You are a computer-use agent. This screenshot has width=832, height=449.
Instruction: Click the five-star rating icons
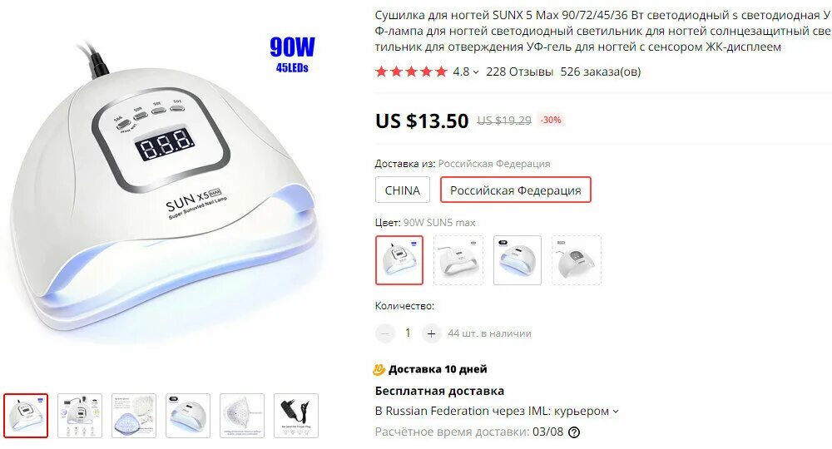(411, 72)
